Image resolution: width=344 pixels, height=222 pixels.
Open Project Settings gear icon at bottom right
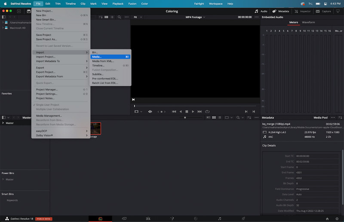click(x=336, y=219)
